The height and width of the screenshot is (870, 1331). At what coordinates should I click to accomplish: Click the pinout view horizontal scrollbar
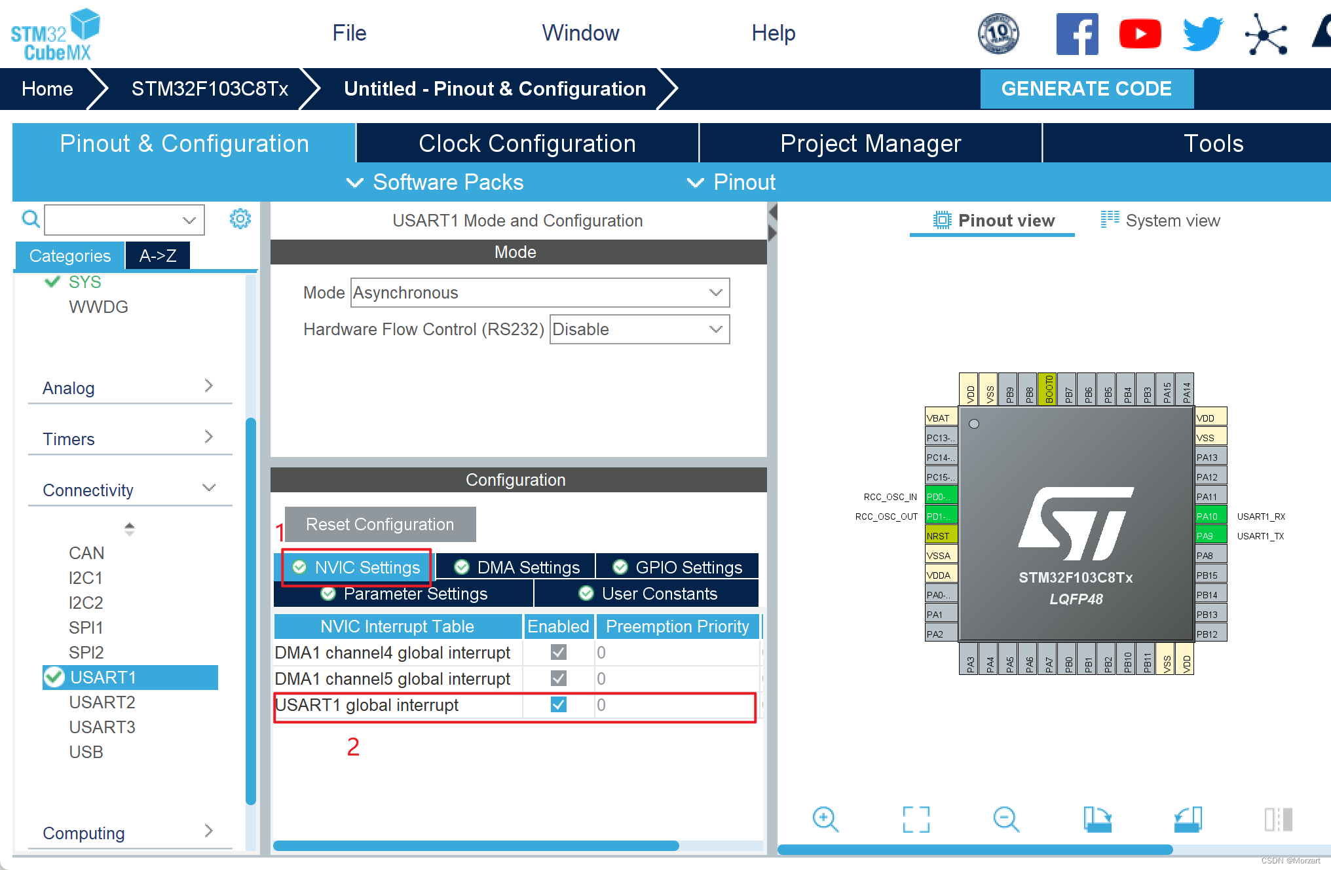coord(975,850)
